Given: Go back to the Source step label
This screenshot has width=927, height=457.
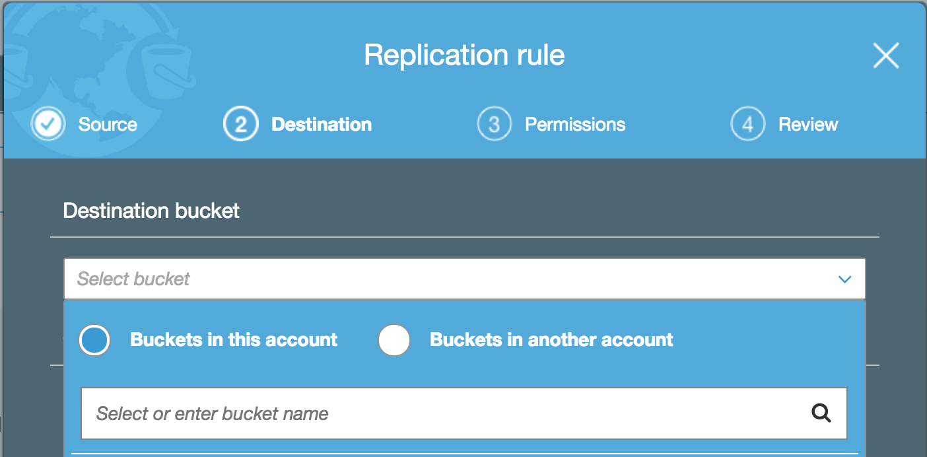Looking at the screenshot, I should tap(108, 124).
